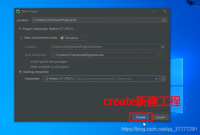Click the 'Project Interpreter: Python 3.7 (TF2.1)' header text

(48, 29)
